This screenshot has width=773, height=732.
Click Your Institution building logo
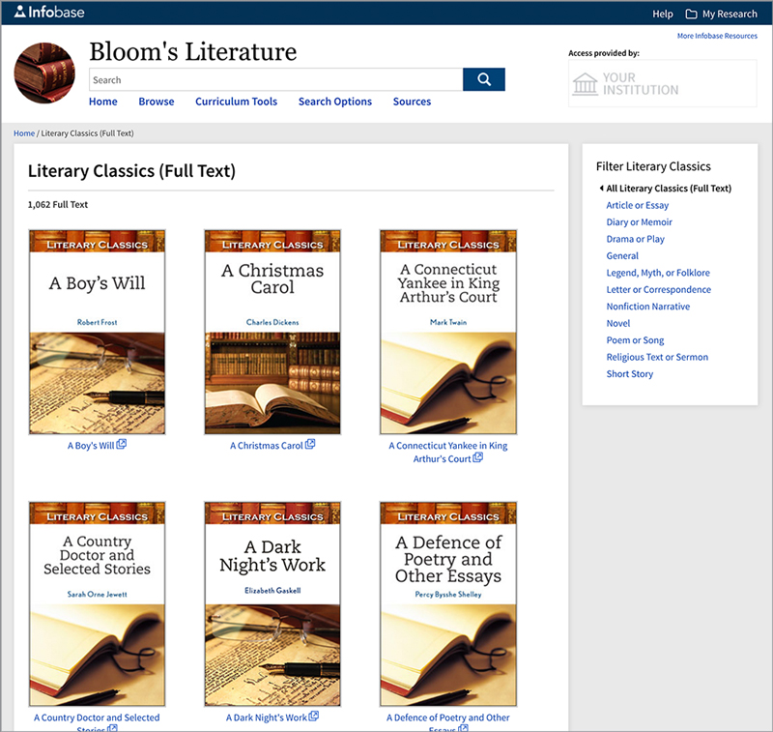click(x=585, y=84)
